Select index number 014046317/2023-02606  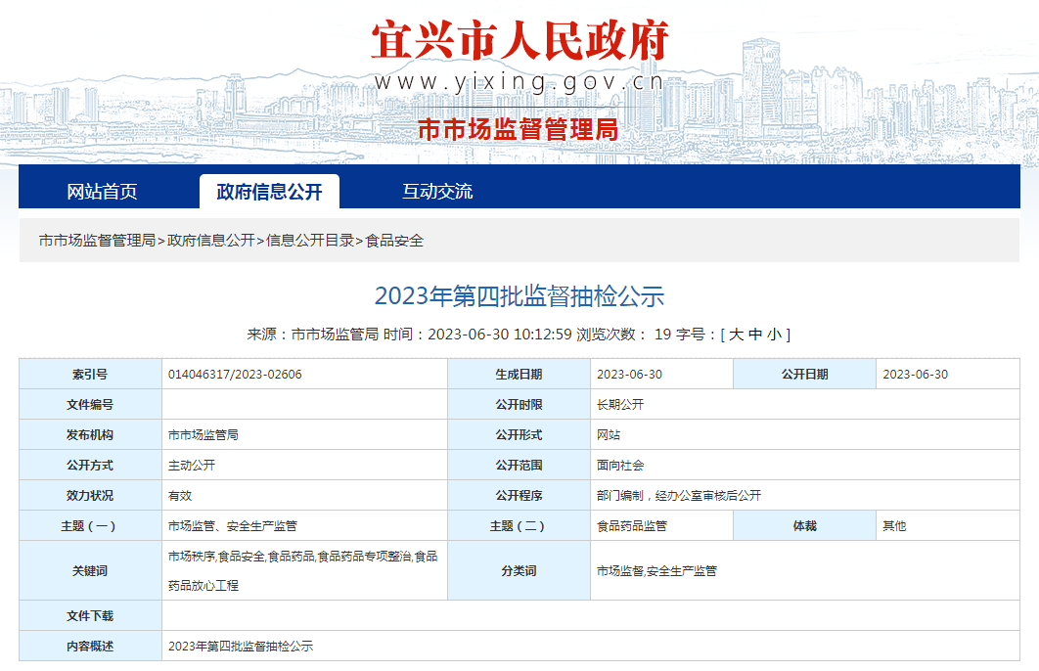(235, 375)
